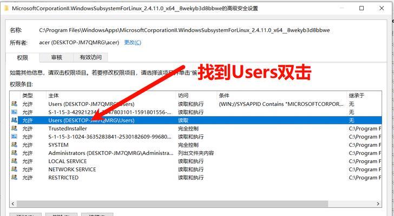394x216 pixels.
Task: Click the icon beside the S-1-15-3-1024 entry
Action: [x=14, y=137]
